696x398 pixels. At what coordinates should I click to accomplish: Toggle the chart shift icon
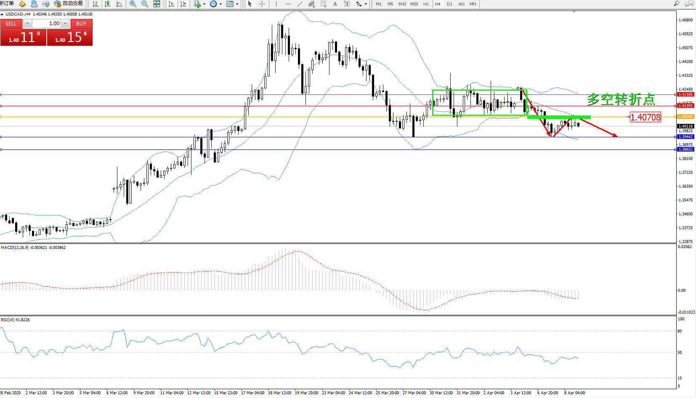point(183,4)
